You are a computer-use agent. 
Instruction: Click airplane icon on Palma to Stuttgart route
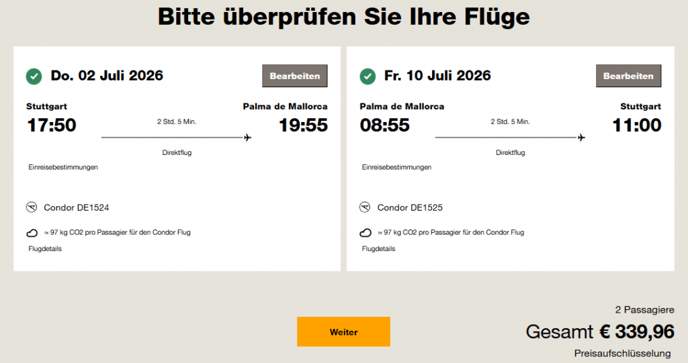pos(581,138)
